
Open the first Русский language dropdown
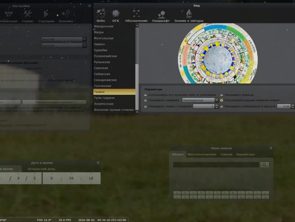(64, 39)
